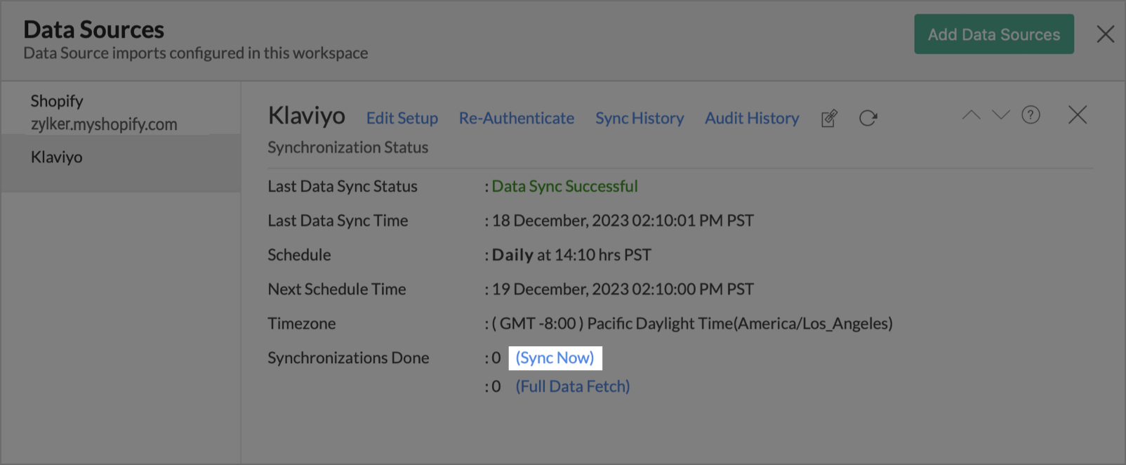Viewport: 1126px width, 465px height.
Task: Click the Pacific Daylight Time timezone value
Action: click(692, 324)
